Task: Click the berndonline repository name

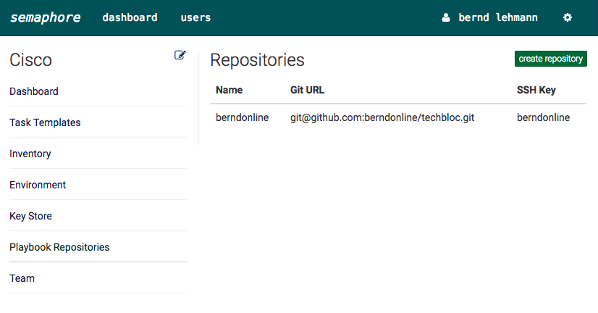Action: pos(243,117)
